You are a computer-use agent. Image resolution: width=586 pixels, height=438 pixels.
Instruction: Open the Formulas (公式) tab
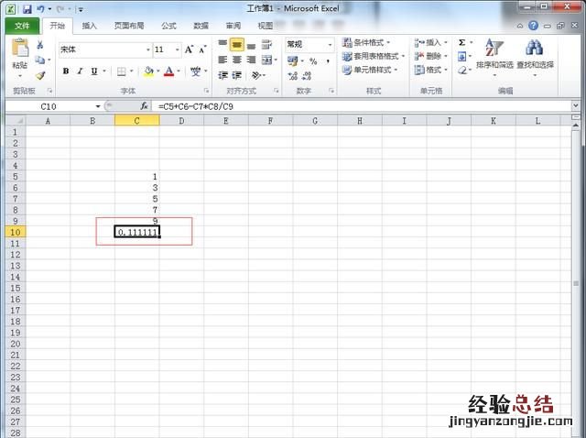[168, 26]
